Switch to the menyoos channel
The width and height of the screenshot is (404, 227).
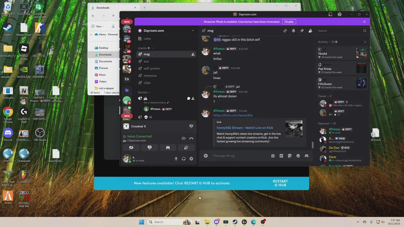tap(166, 76)
